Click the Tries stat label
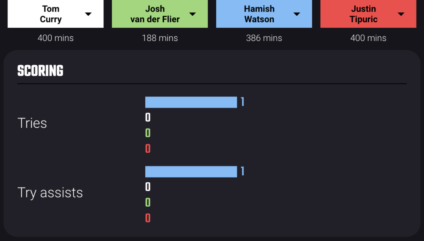The image size is (424, 241). pyautogui.click(x=32, y=123)
